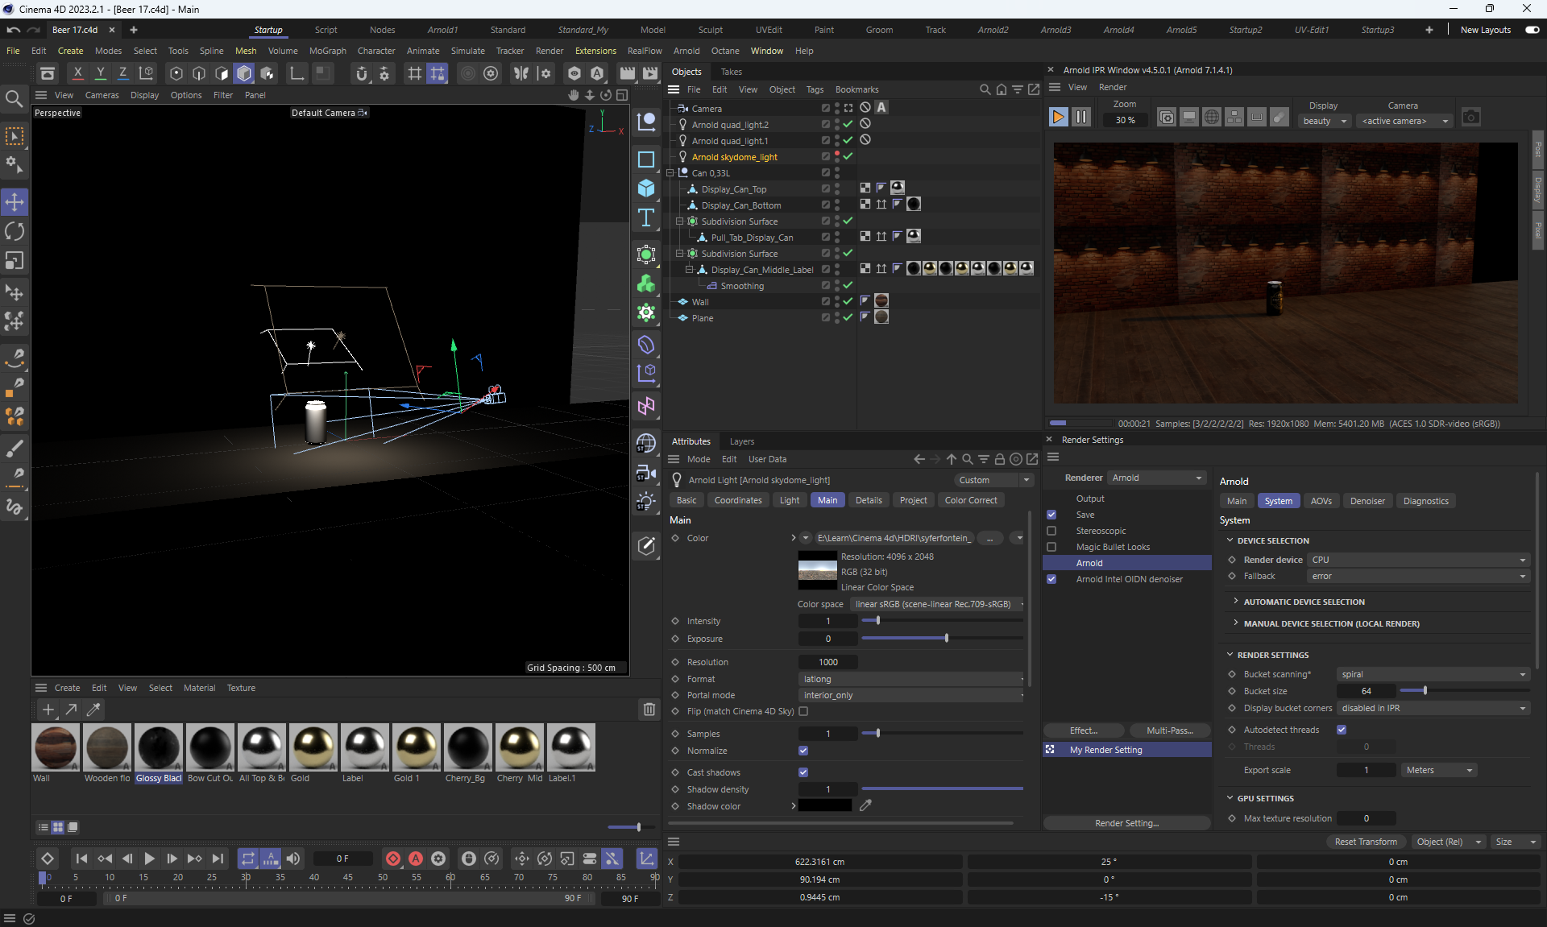Select the Rotate tool
This screenshot has height=927, width=1547.
coord(15,231)
